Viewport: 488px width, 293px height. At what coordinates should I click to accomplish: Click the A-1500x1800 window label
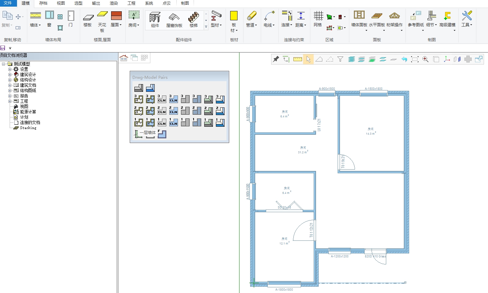[x=374, y=89]
